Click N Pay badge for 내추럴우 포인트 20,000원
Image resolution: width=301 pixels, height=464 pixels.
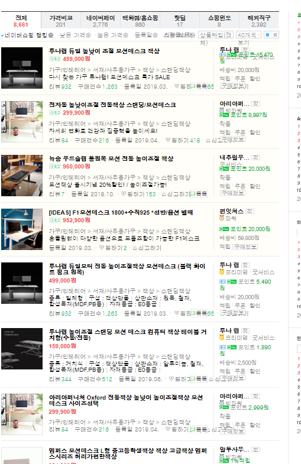(x=224, y=168)
